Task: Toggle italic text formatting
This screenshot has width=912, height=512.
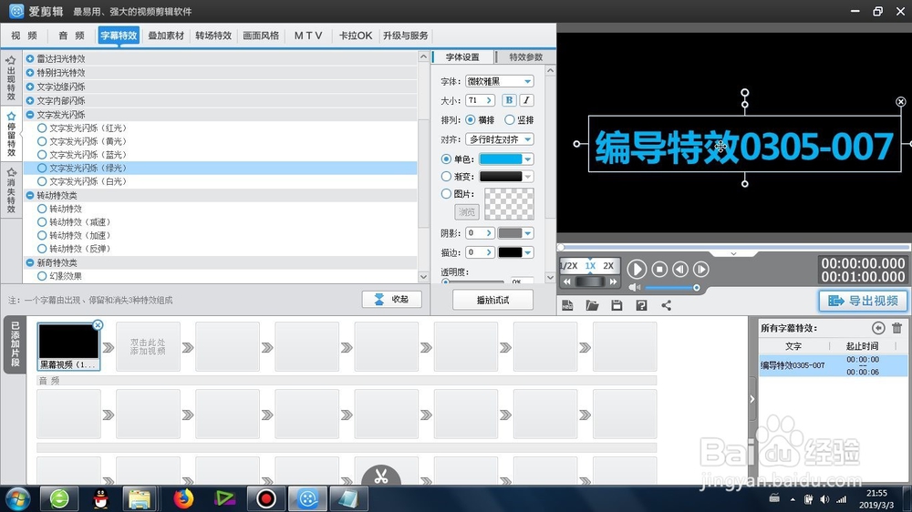Action: click(x=526, y=100)
